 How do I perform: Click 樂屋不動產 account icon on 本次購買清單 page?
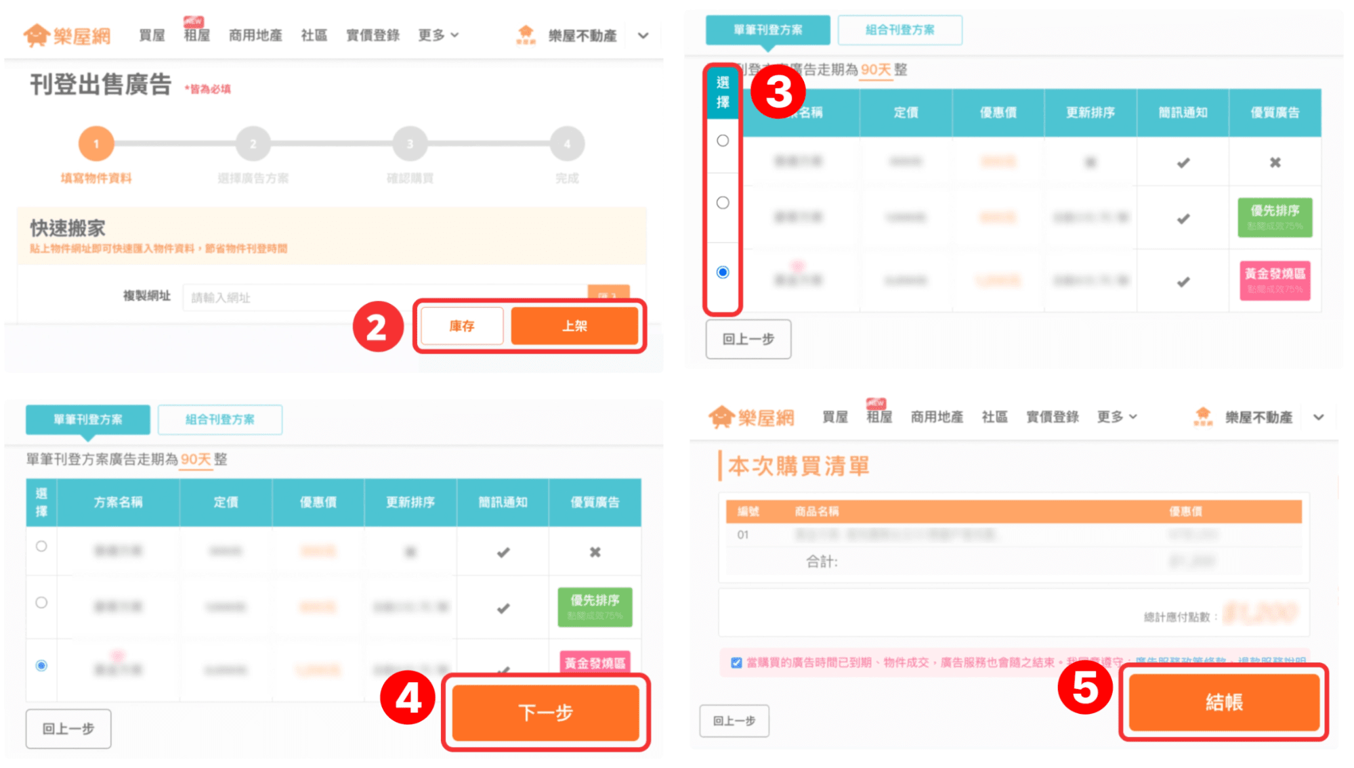pyautogui.click(x=1203, y=417)
